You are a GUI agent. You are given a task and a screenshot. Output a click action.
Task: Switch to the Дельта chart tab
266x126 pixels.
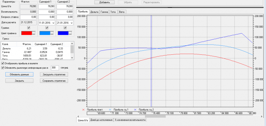(94, 12)
